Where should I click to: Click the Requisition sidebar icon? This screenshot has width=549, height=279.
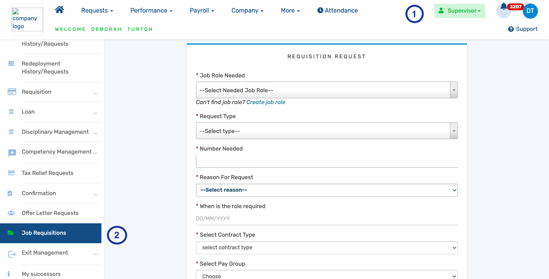(x=11, y=91)
